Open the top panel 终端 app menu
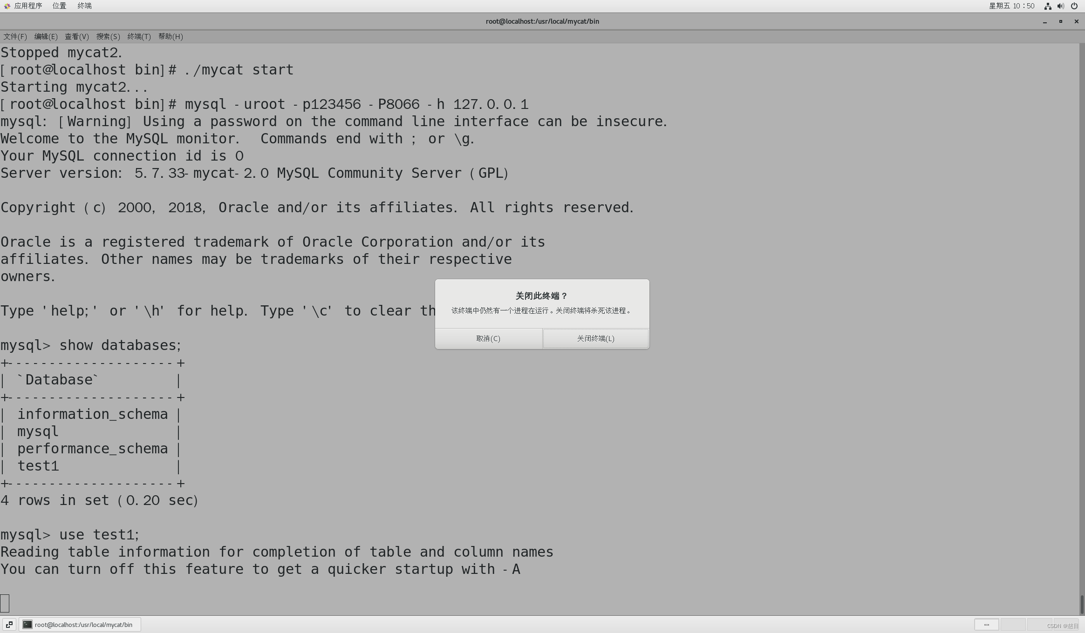The height and width of the screenshot is (633, 1085). 84,6
